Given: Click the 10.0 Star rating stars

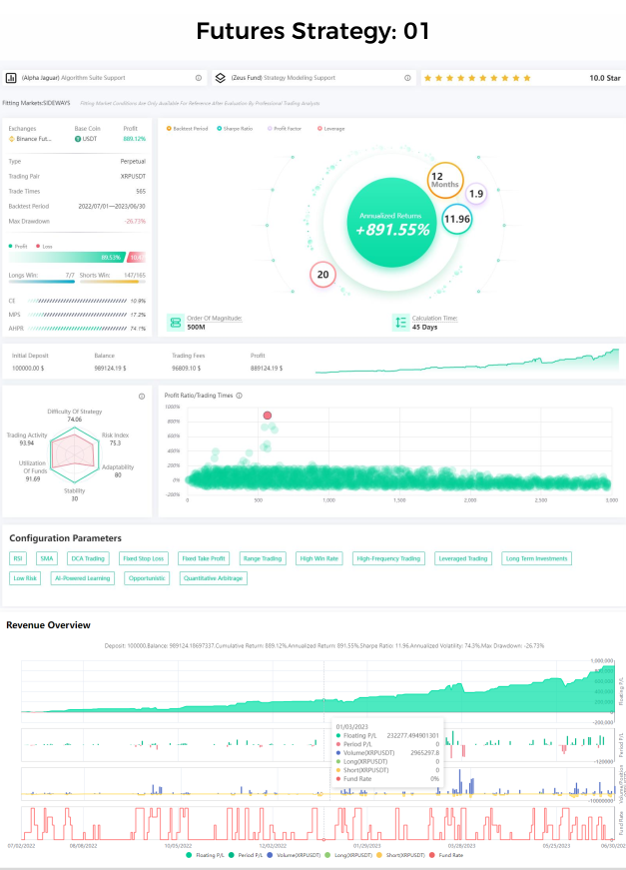Looking at the screenshot, I should click(x=477, y=78).
